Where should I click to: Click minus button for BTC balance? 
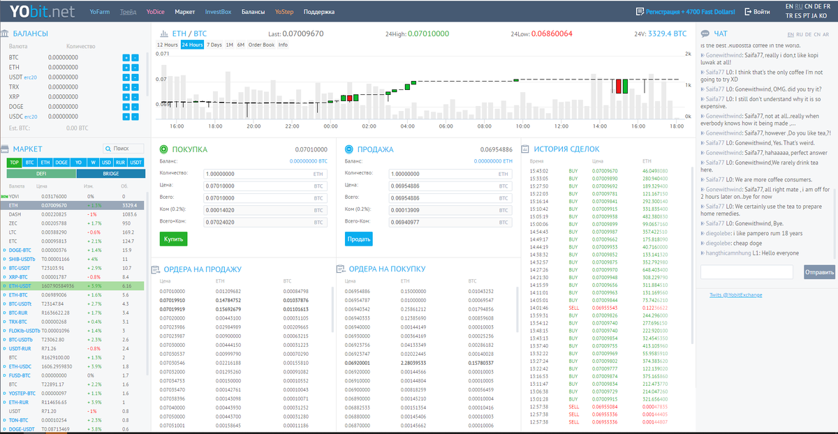(135, 58)
